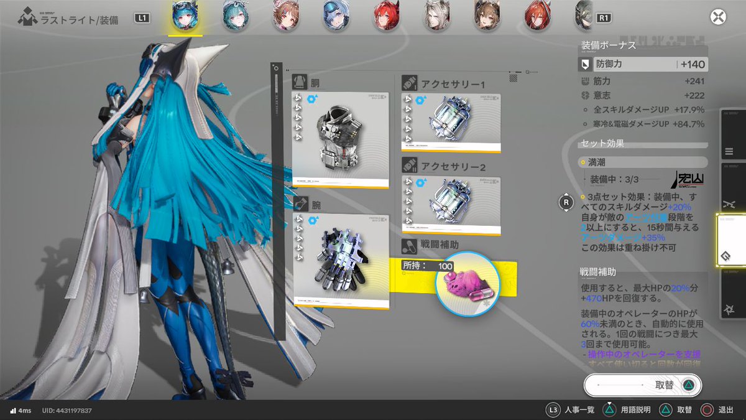Open the 腕 gloves equipment slot
The height and width of the screenshot is (420, 746).
click(341, 261)
